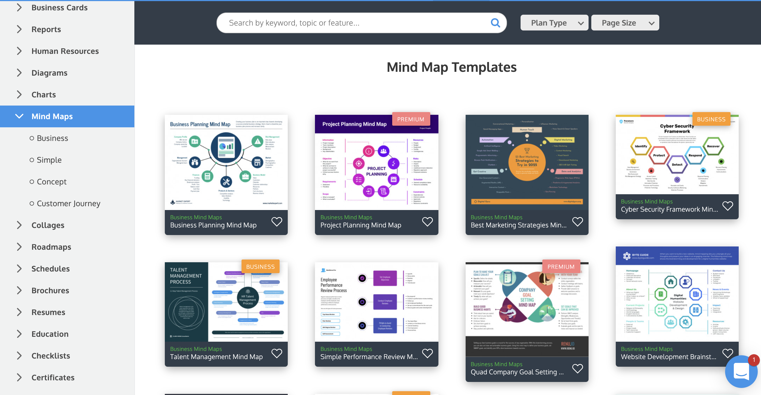The height and width of the screenshot is (395, 761).
Task: Expand the Mind Maps section in sidebar
Action: [x=19, y=116]
